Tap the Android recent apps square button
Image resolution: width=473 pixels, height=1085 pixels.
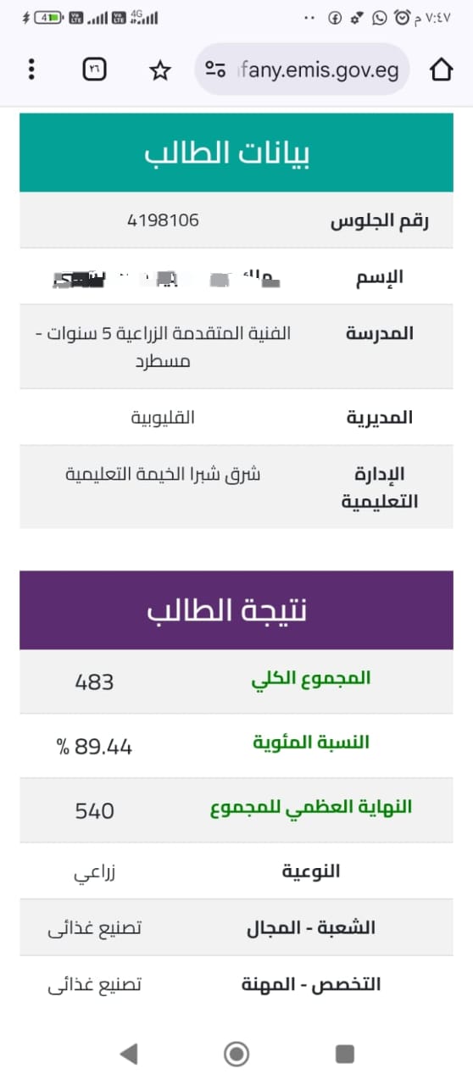[x=345, y=1054]
